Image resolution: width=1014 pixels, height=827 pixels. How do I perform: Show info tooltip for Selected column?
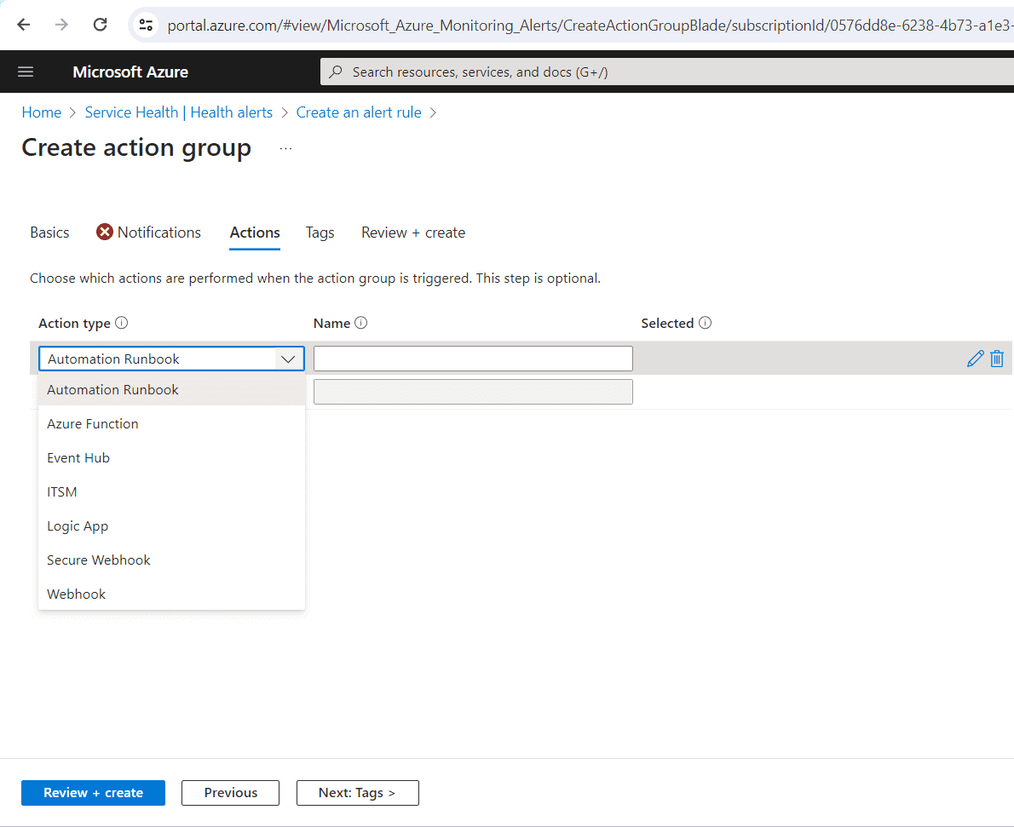[705, 323]
